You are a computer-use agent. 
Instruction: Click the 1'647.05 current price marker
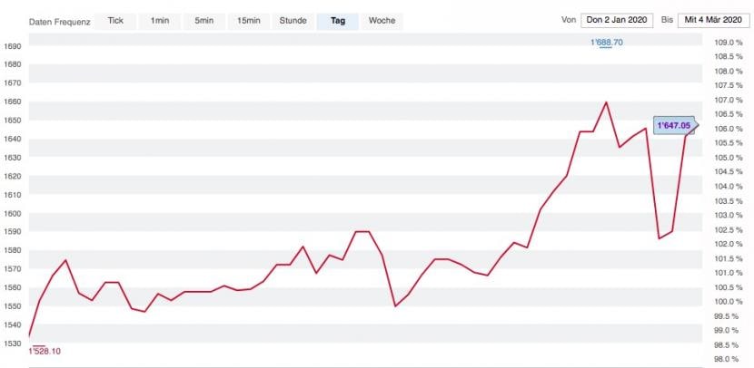point(676,125)
